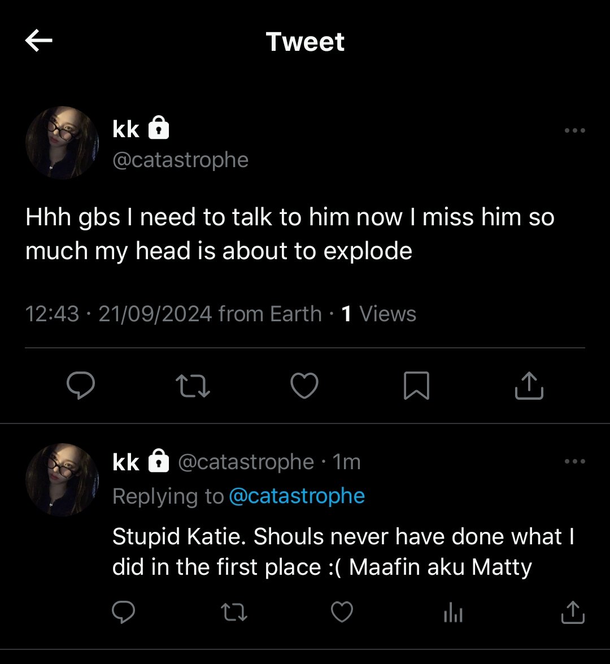Open more options on the main tweet
The width and height of the screenshot is (610, 664).
point(575,130)
